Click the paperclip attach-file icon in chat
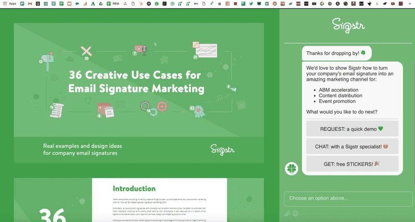Image resolution: width=415 pixels, height=222 pixels. click(x=287, y=214)
